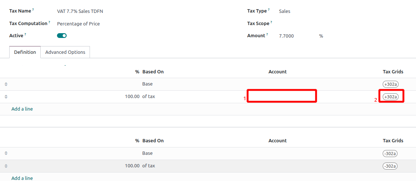416x181 pixels.
Task: Click the Account column header of first table
Action: 278,72
